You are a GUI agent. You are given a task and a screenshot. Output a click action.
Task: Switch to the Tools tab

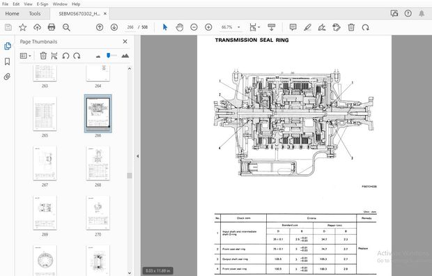pyautogui.click(x=35, y=13)
